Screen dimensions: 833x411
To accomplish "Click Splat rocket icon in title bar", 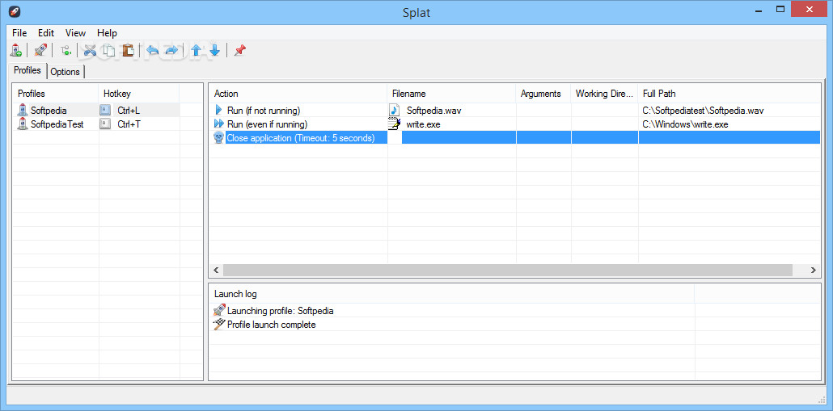I will click(15, 10).
